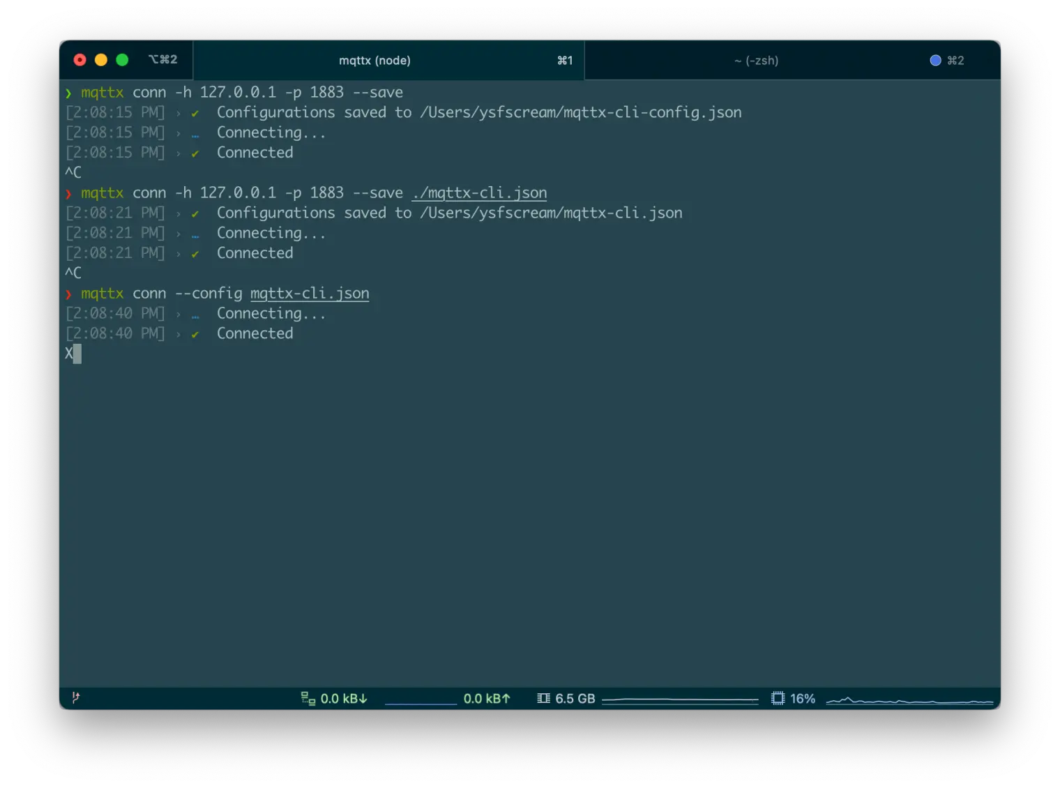Click the git branch icon in status bar
The width and height of the screenshot is (1060, 788).
coord(75,698)
